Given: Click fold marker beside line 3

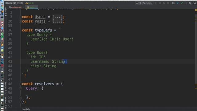Looking at the screenshot, I should pos(20,17).
